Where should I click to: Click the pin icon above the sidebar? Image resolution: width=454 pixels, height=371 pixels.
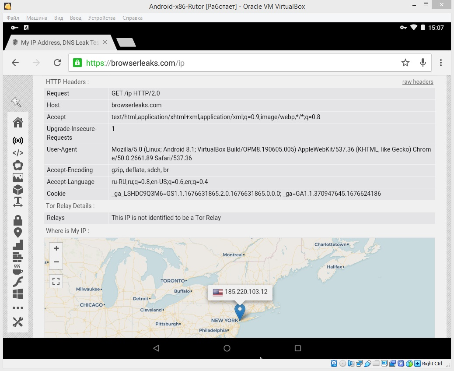click(16, 102)
